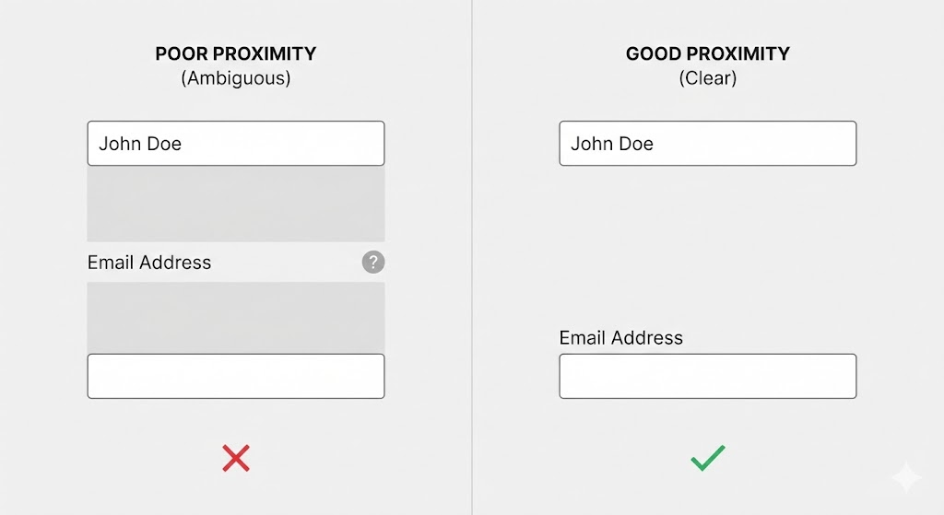Viewport: 944px width, 515px height.
Task: Click Email Address label in Good Proximity panel
Action: point(621,338)
